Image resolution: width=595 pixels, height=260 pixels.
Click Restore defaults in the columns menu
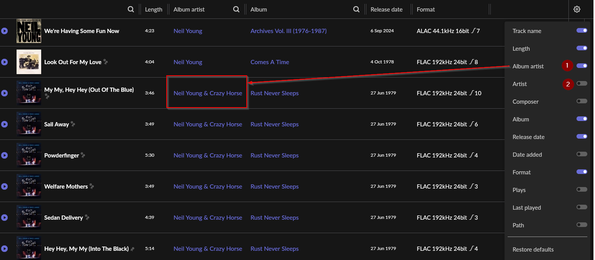coord(533,250)
